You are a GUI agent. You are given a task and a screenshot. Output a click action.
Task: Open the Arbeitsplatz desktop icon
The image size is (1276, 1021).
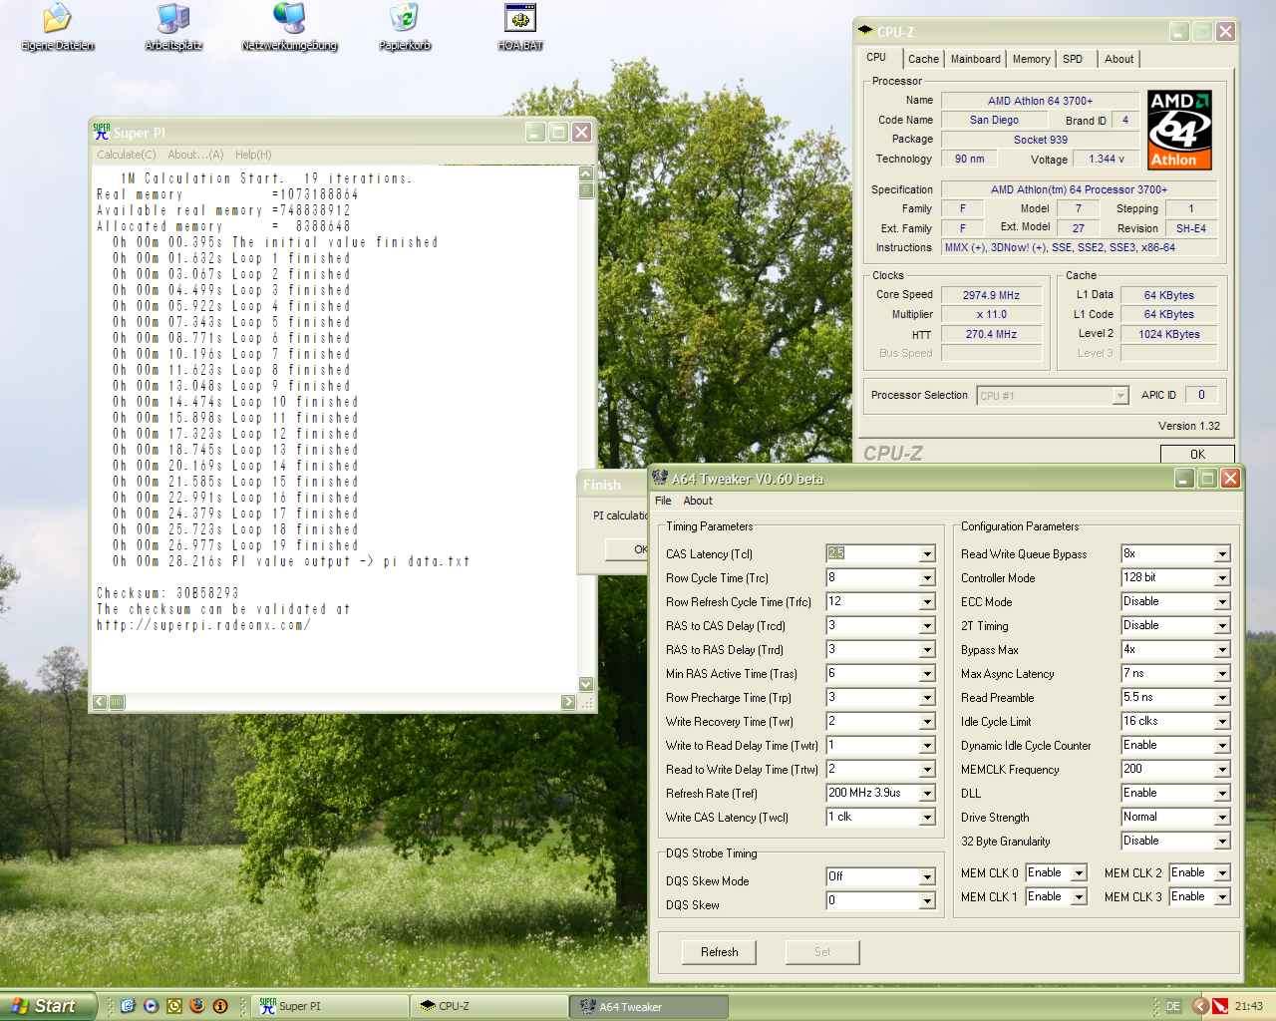pyautogui.click(x=173, y=27)
